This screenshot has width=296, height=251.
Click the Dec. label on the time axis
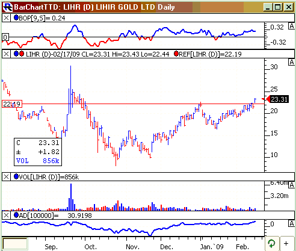point(167,247)
